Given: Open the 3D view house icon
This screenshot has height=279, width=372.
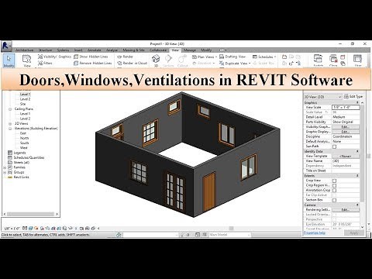Looking at the screenshot, I should [x=156, y=60].
